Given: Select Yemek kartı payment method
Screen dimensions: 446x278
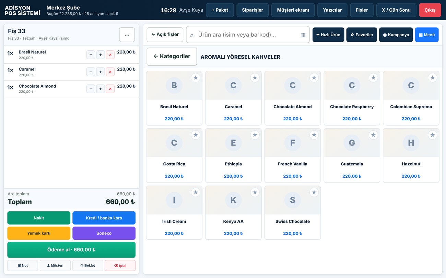Looking at the screenshot, I should [39, 233].
